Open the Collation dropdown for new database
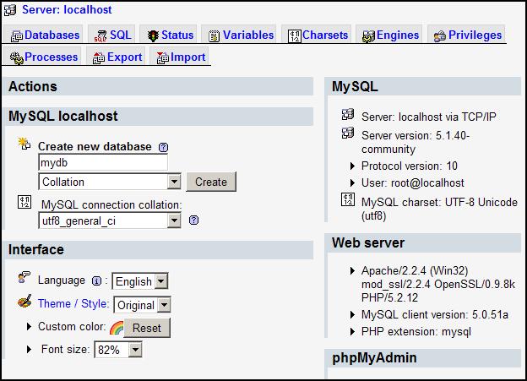This screenshot has height=381, width=527. pyautogui.click(x=110, y=182)
